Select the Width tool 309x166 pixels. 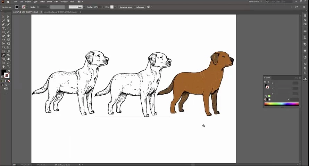3,44
